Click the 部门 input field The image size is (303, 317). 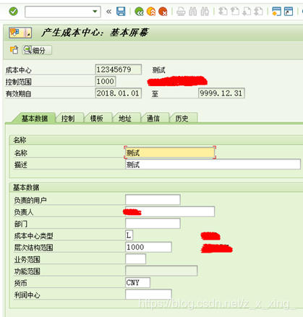pyautogui.click(x=153, y=224)
